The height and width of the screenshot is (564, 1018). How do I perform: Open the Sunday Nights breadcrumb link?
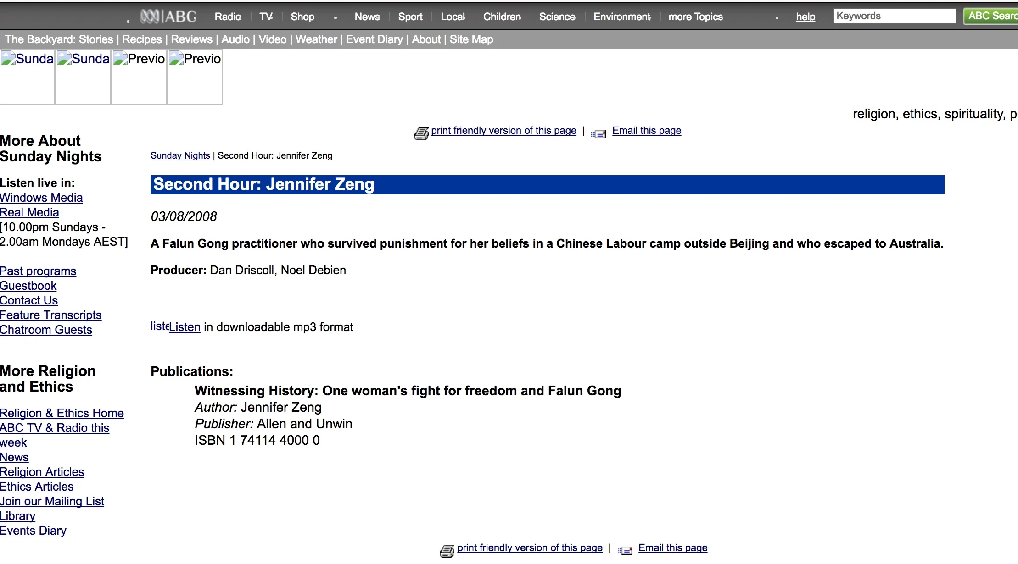click(x=180, y=155)
